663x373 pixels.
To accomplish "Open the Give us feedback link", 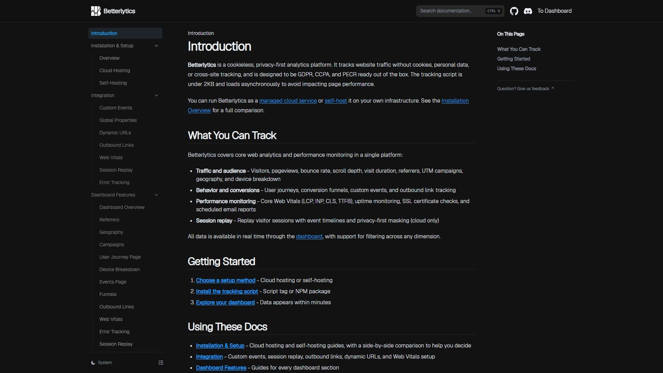I will click(525, 89).
